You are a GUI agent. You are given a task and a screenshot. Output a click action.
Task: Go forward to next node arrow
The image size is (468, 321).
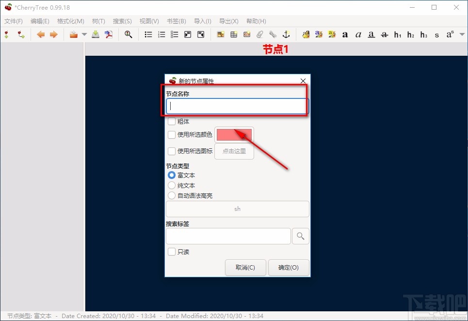pyautogui.click(x=54, y=34)
